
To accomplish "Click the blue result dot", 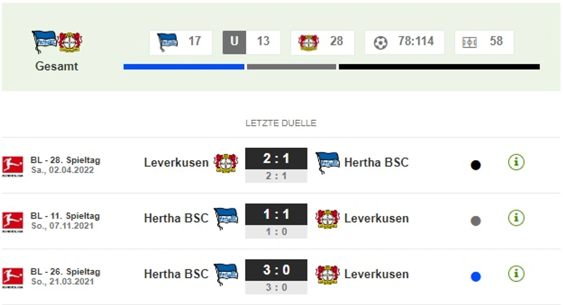I will tap(475, 277).
